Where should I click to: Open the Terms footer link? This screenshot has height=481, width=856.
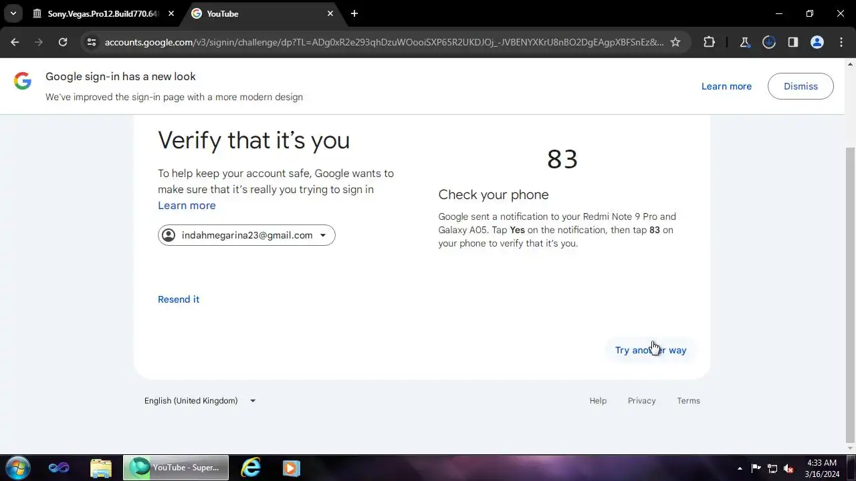688,401
